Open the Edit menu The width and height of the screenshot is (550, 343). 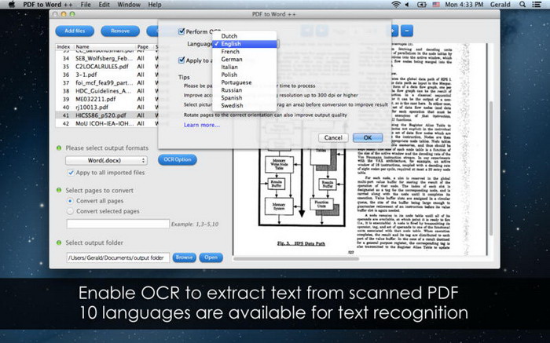(104, 5)
